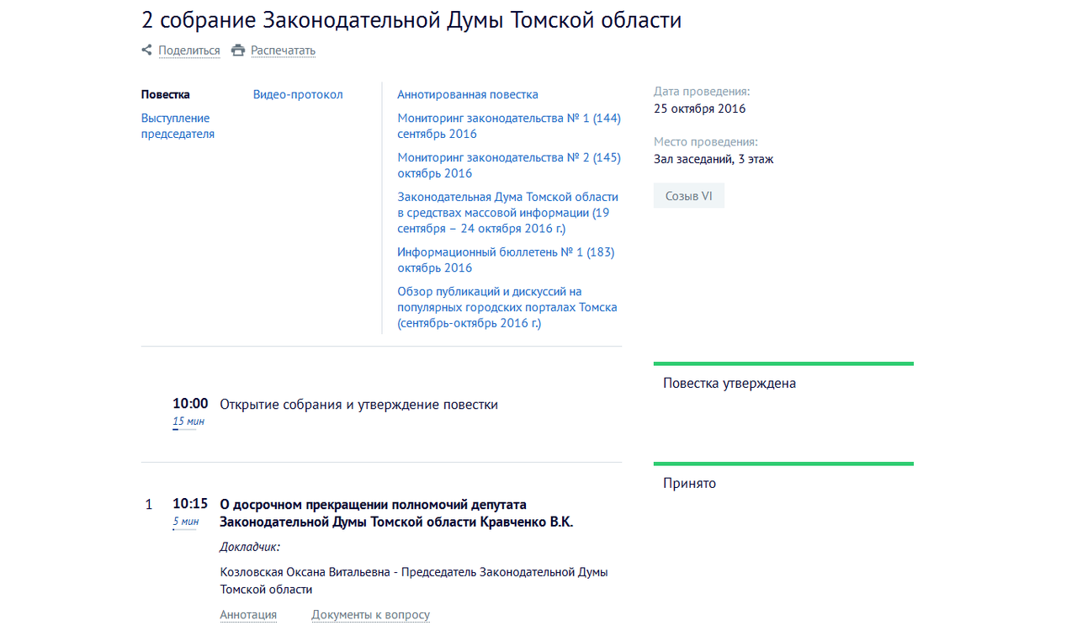Click the speaker name Козловская Оксана Витальевна
The height and width of the screenshot is (636, 1077).
[x=305, y=572]
